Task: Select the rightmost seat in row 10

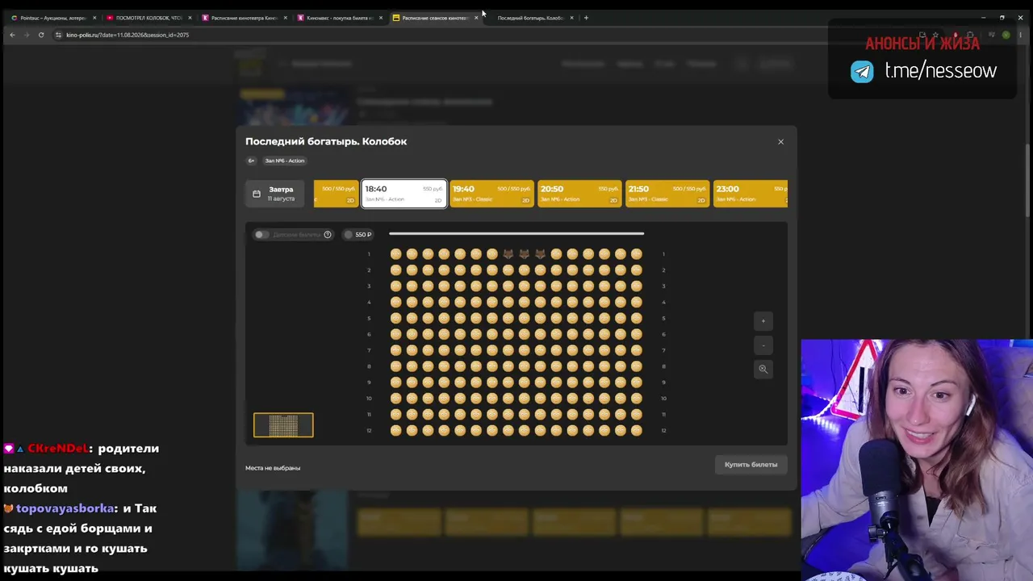Action: (x=636, y=399)
